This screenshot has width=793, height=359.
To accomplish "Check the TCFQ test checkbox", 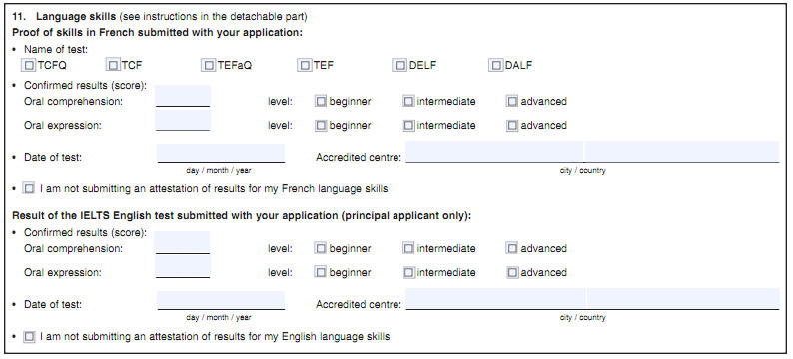I will [x=29, y=65].
